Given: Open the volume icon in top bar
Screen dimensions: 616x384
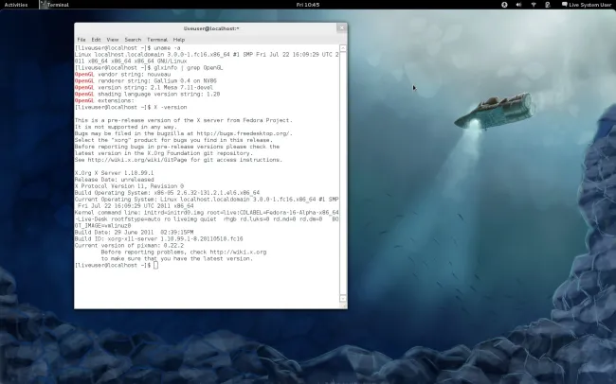Looking at the screenshot, I should [x=518, y=5].
